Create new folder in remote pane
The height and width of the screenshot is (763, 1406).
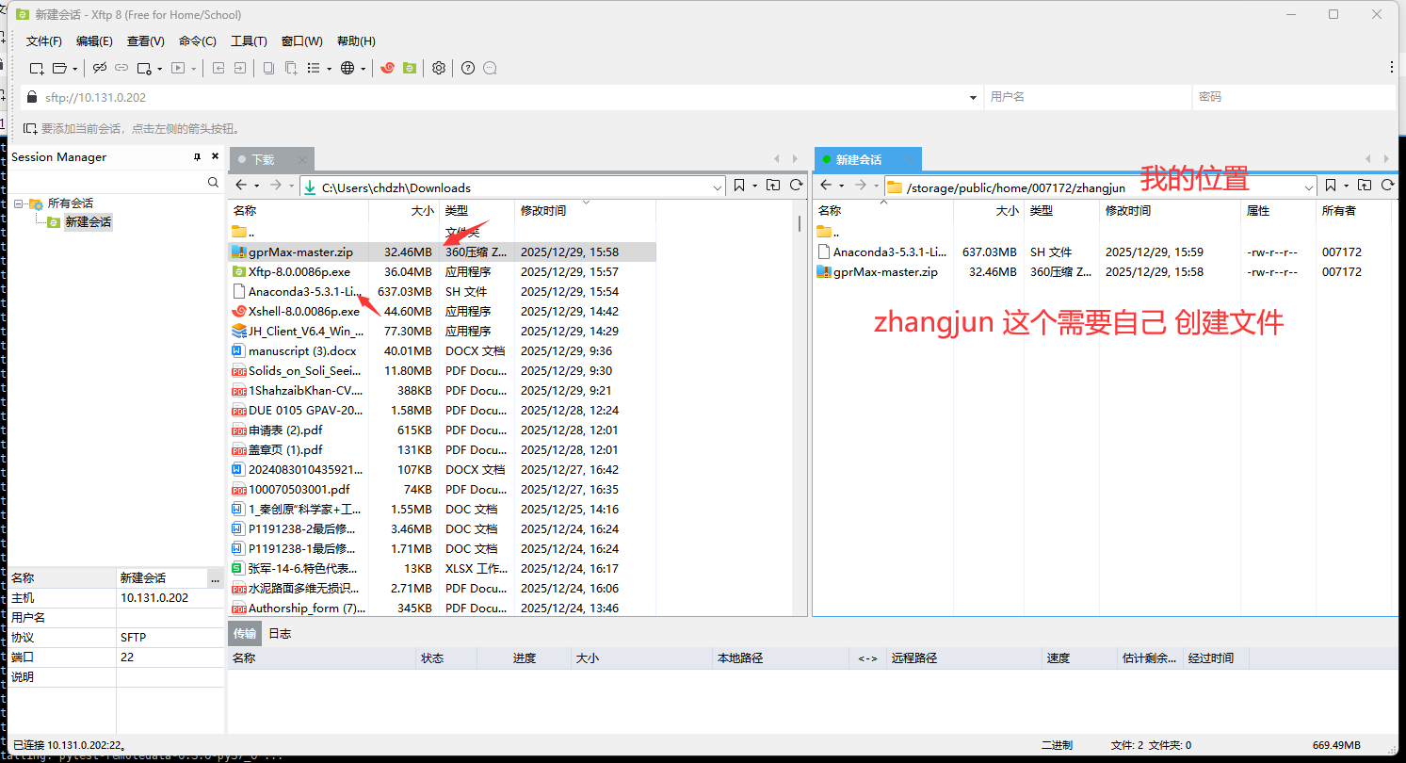(x=1365, y=186)
